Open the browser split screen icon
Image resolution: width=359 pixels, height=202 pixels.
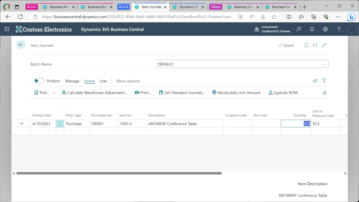[289, 17]
